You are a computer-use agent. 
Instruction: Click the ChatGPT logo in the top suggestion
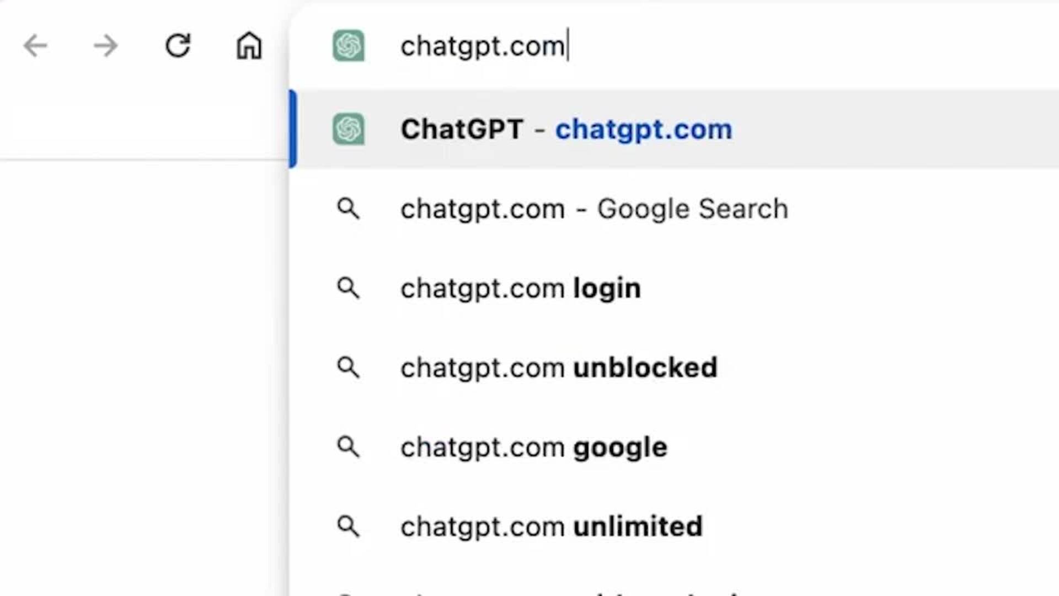point(349,129)
